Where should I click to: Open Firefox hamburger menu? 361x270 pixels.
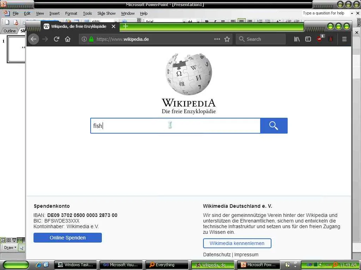[x=344, y=39]
